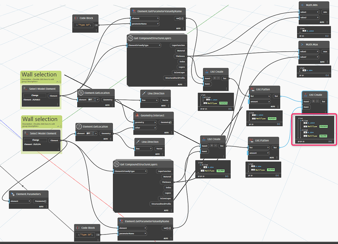Click the upper Code Block brackets icon
This screenshot has width=338, height=244.
pos(77,18)
